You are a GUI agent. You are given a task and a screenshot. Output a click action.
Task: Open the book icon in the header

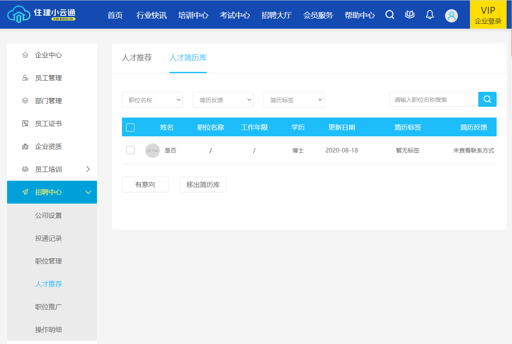tap(410, 15)
